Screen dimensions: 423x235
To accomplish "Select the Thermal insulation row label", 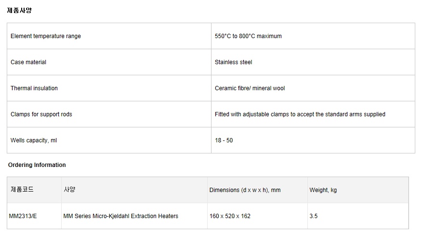I will [34, 88].
